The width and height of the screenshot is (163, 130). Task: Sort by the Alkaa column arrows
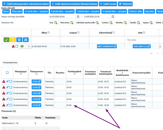click(48, 33)
